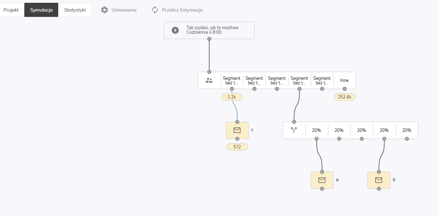The image size is (439, 216).
Task: Open email node labeled c
Action: click(237, 130)
